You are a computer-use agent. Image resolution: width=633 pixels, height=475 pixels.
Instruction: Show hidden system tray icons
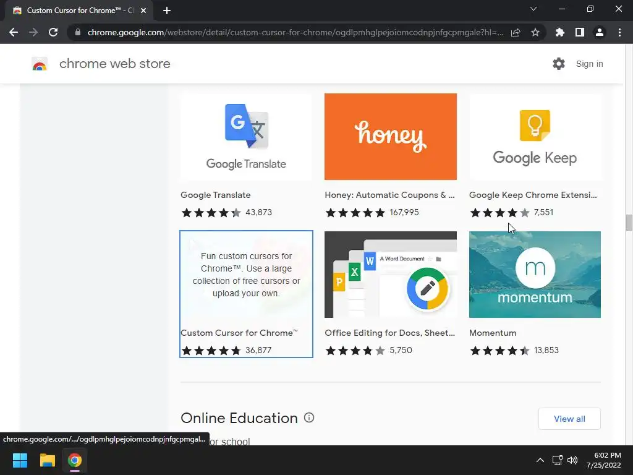click(x=540, y=460)
